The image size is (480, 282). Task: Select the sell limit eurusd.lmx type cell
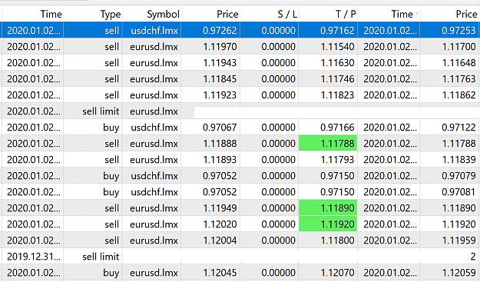click(x=101, y=111)
